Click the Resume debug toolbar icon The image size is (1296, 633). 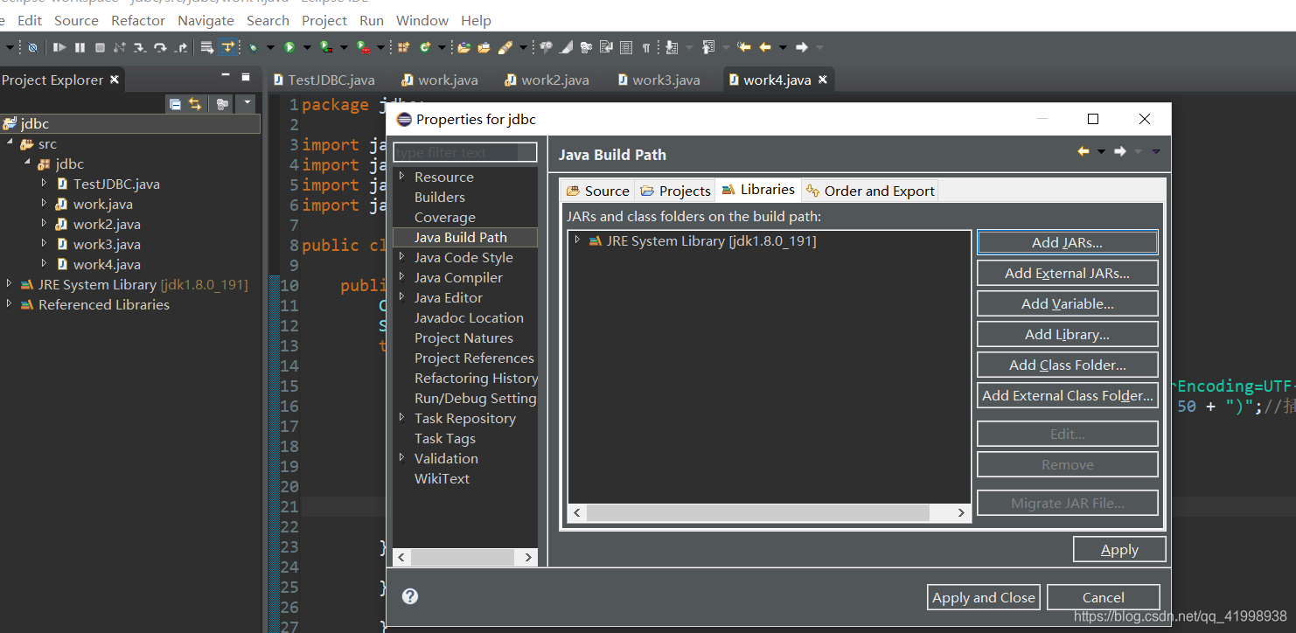click(x=59, y=47)
